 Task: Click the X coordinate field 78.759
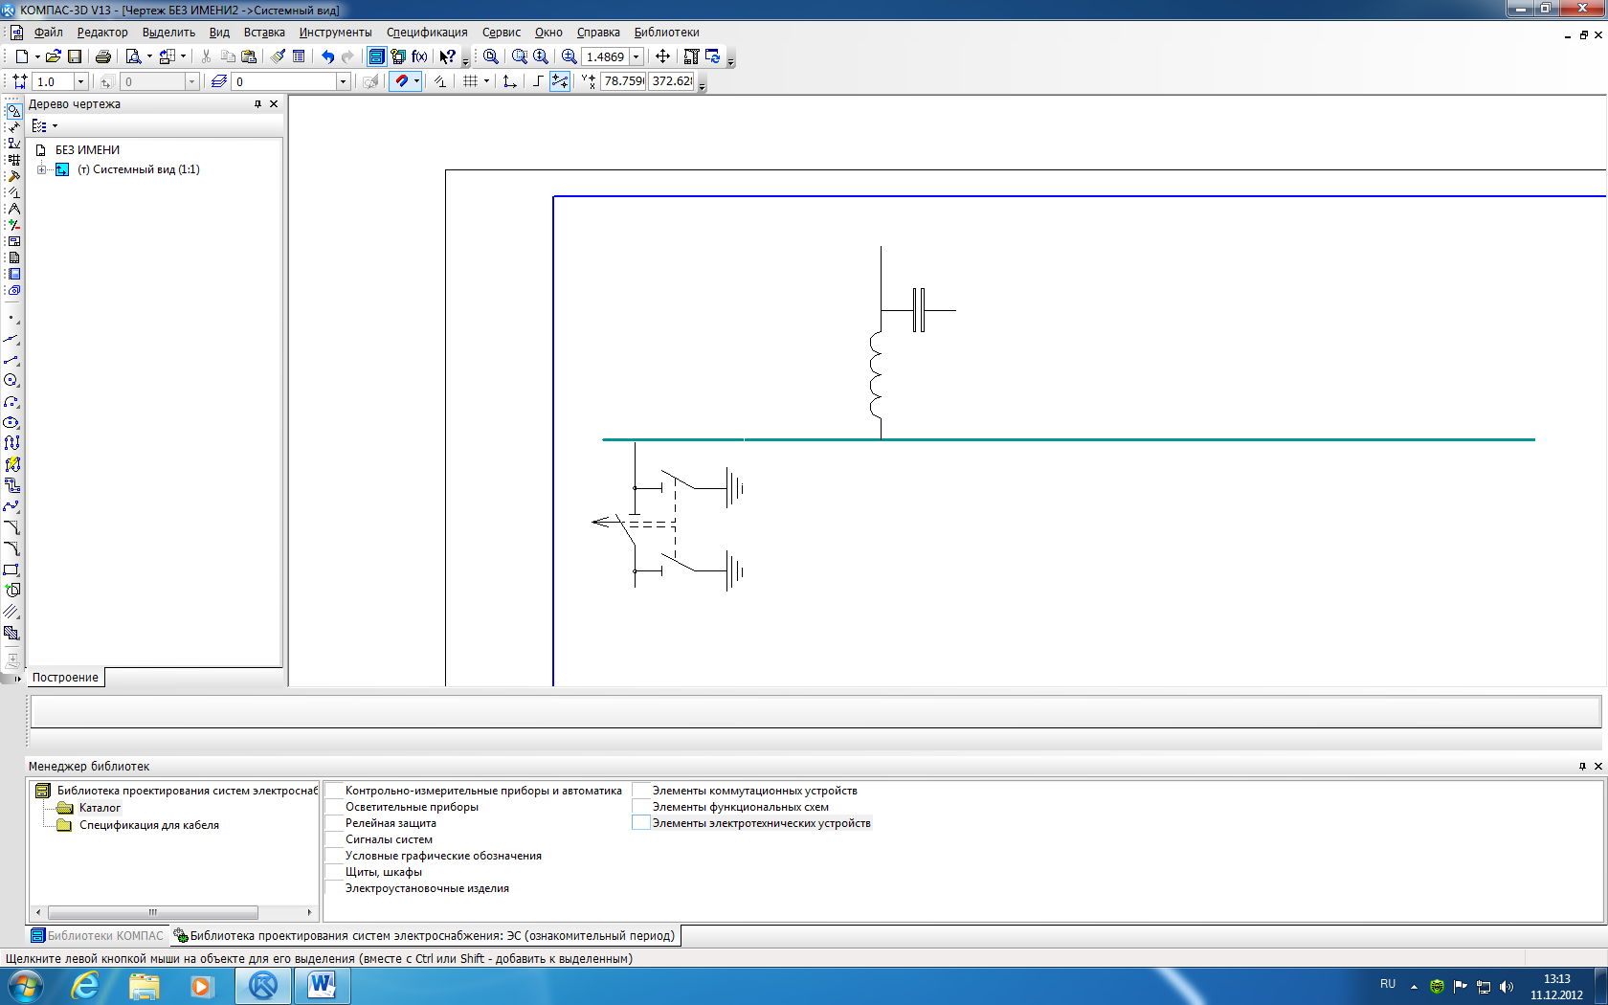tap(623, 81)
